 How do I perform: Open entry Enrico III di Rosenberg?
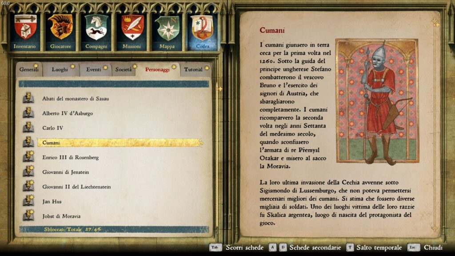71,157
